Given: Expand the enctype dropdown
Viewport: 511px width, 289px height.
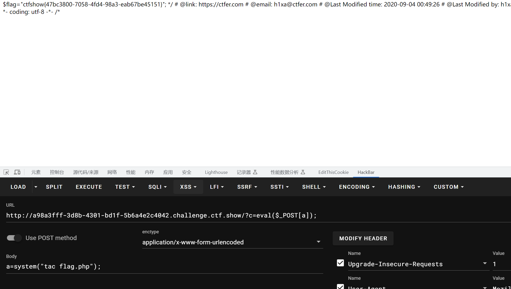Looking at the screenshot, I should (318, 242).
